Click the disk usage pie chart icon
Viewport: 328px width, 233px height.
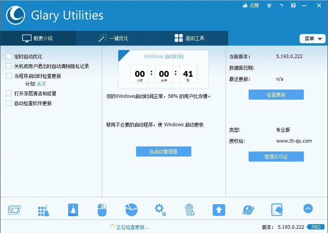131,209
